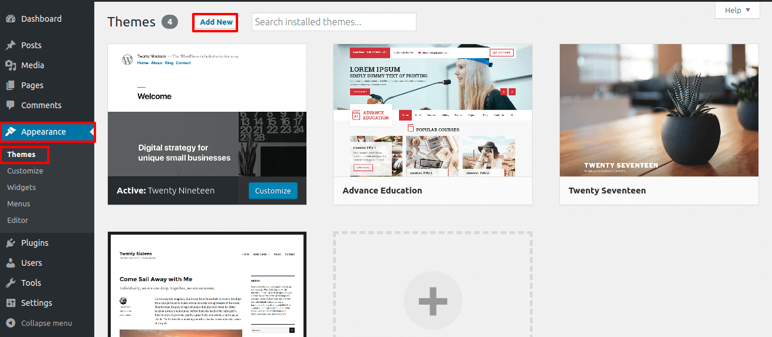
Task: Click the Users person icon
Action: point(11,263)
